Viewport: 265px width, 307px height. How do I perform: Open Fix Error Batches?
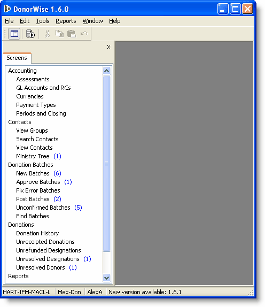[x=38, y=190]
